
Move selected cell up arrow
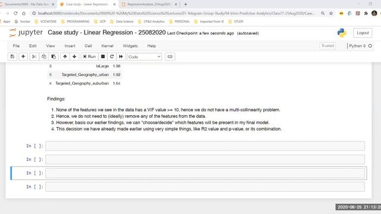click(65, 56)
